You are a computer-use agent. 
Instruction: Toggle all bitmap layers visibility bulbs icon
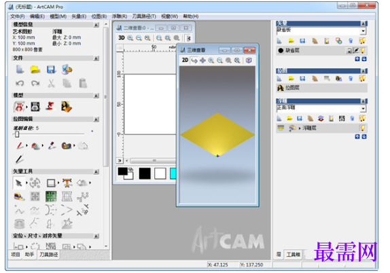click(362, 79)
